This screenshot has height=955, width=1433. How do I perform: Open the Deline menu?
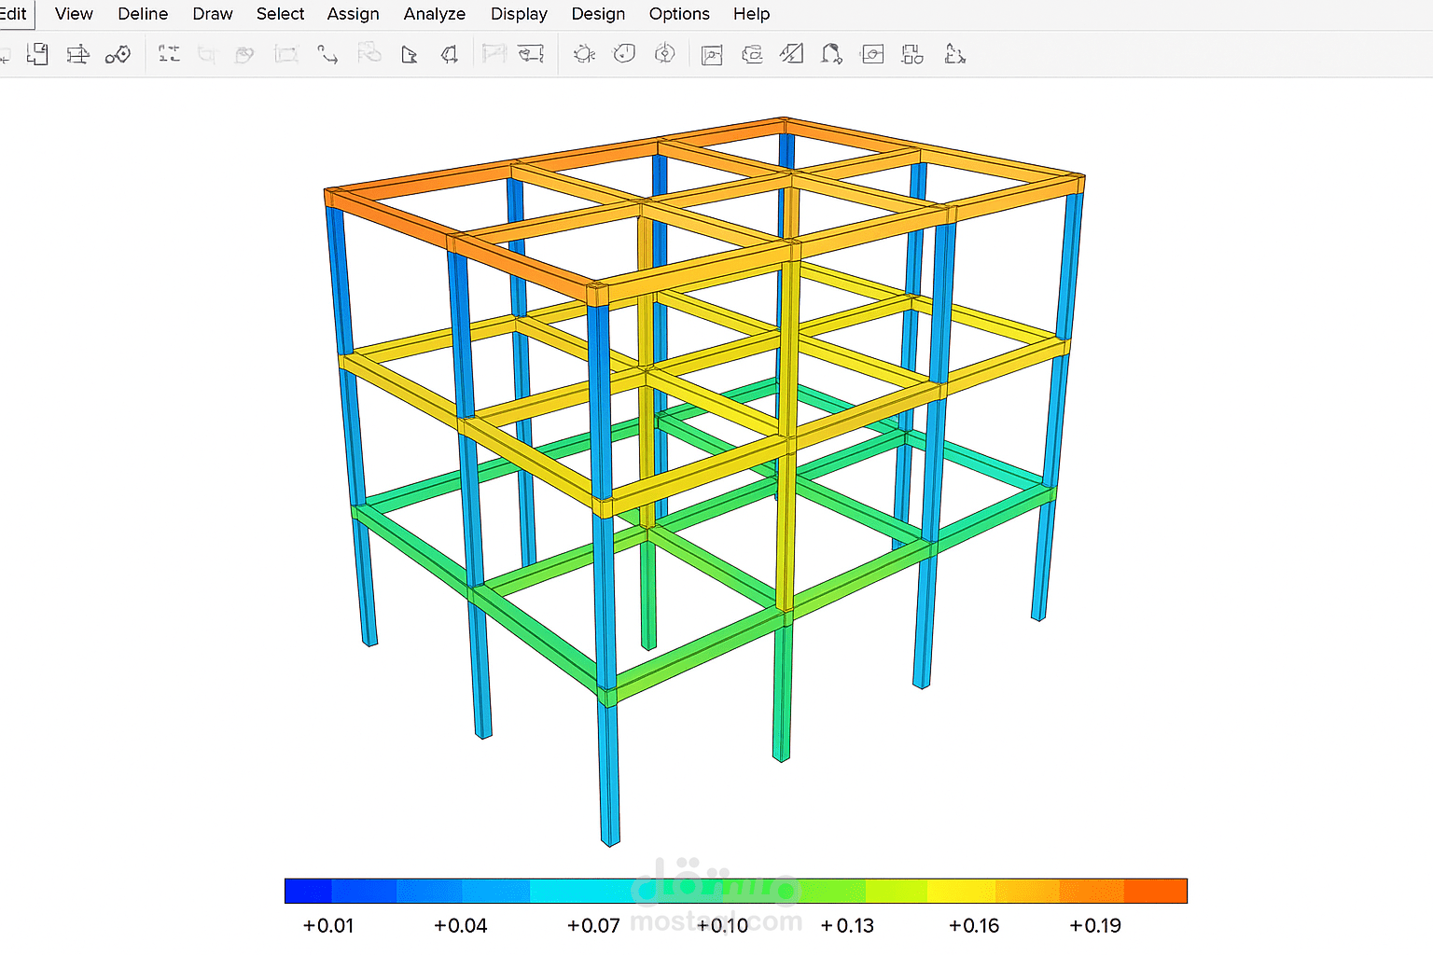coord(143,14)
